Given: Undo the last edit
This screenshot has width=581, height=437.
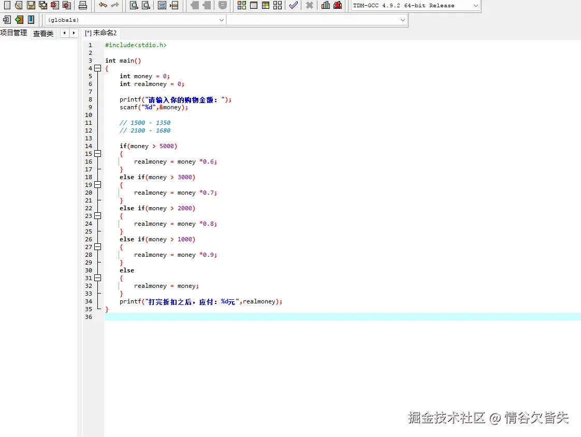Looking at the screenshot, I should coord(103,5).
